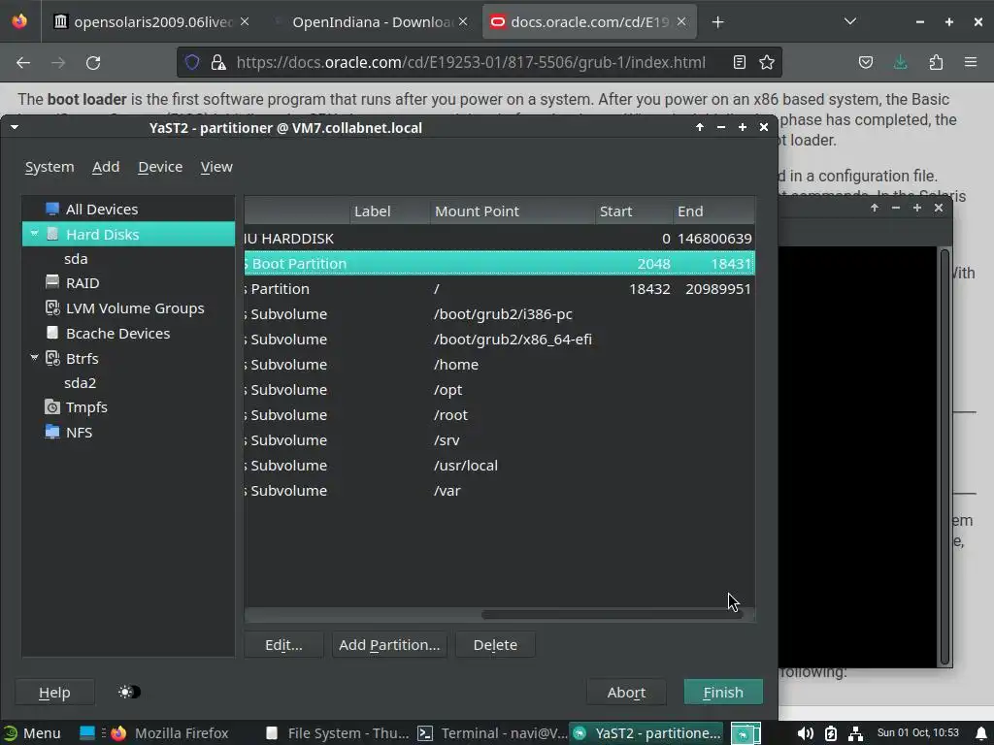Open a new Firefox tab with plus
Image resolution: width=994 pixels, height=745 pixels.
717,22
